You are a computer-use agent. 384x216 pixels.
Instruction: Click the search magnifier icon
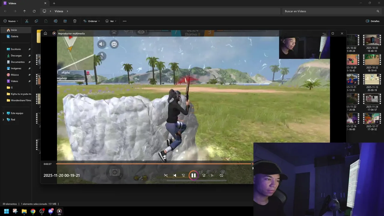coord(378,11)
